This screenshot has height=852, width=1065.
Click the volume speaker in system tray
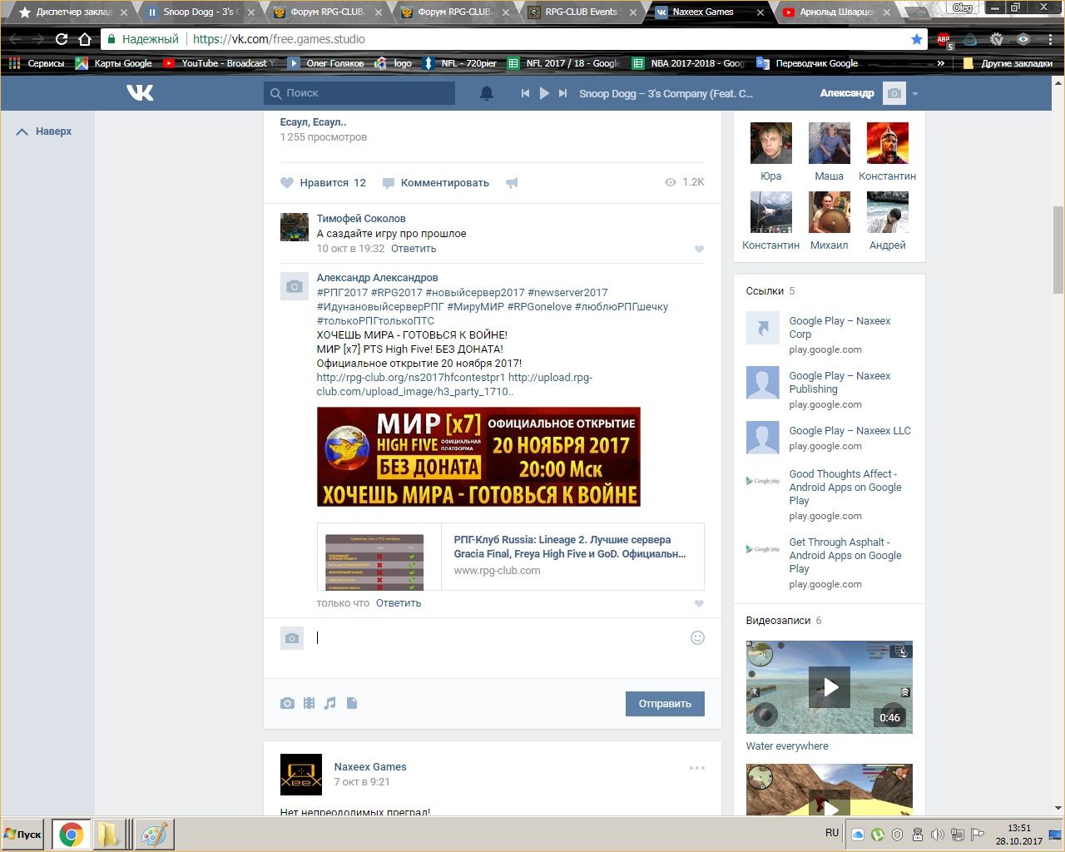[x=938, y=835]
